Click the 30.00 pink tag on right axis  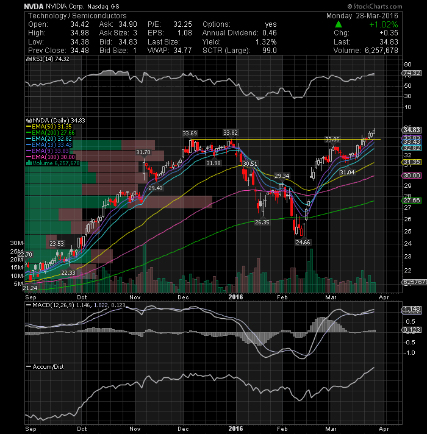coord(412,175)
